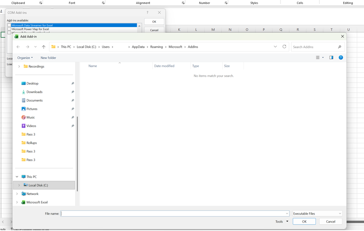
Task: Unpin Desktop using its pin icon
Action: pos(73,83)
